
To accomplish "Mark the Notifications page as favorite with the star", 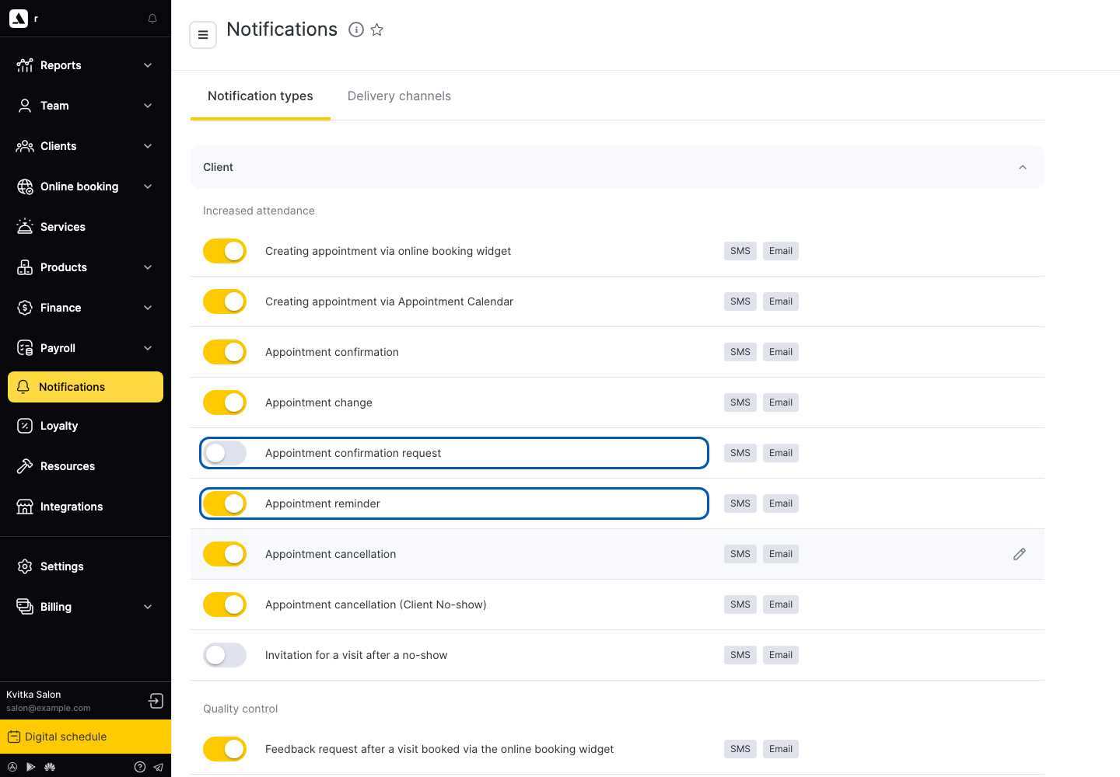I will (x=377, y=30).
